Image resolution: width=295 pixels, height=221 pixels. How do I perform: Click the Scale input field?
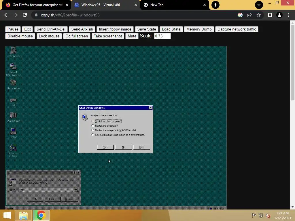pos(162,36)
